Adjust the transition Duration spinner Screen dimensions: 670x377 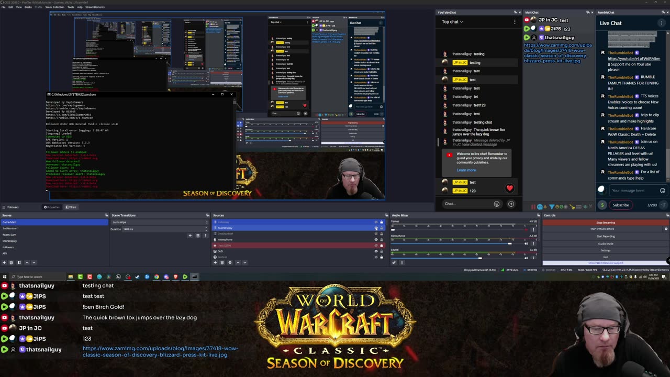click(206, 229)
